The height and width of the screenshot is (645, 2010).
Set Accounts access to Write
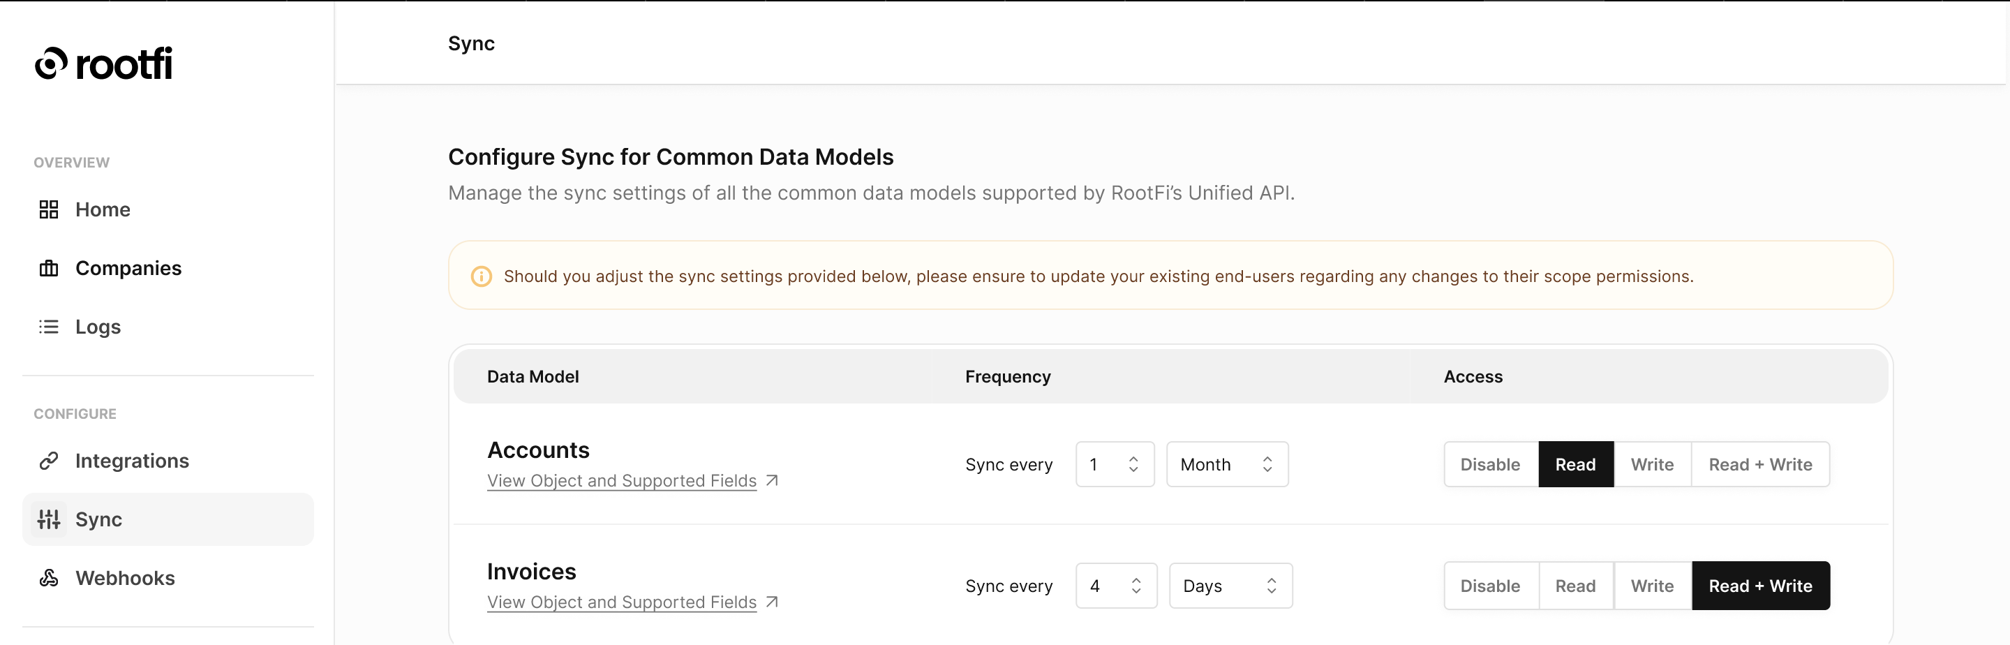pos(1651,465)
